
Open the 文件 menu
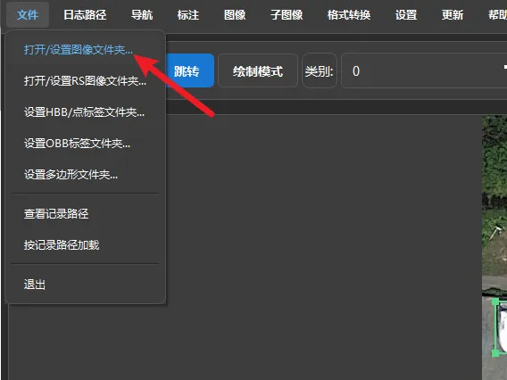[28, 15]
